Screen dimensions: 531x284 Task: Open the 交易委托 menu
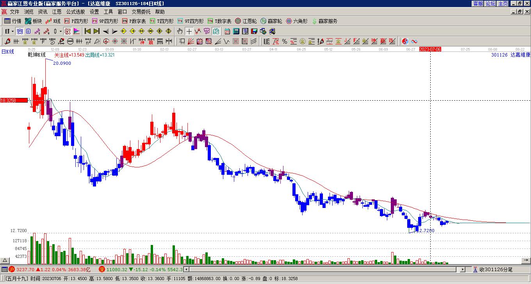click(x=141, y=12)
